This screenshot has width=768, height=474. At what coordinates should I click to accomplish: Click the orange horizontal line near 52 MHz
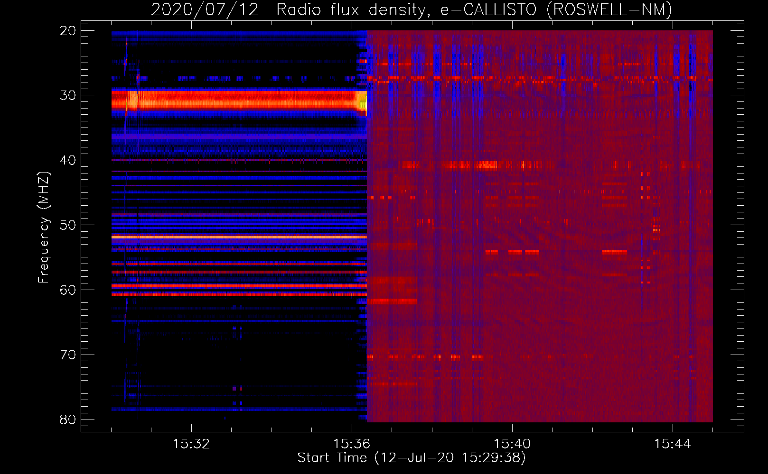[x=239, y=237]
